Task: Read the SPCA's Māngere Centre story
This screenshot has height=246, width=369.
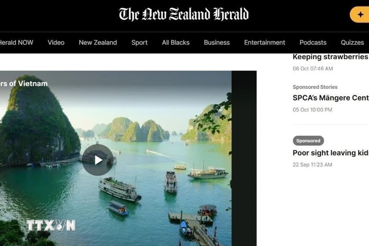Action: [x=331, y=98]
